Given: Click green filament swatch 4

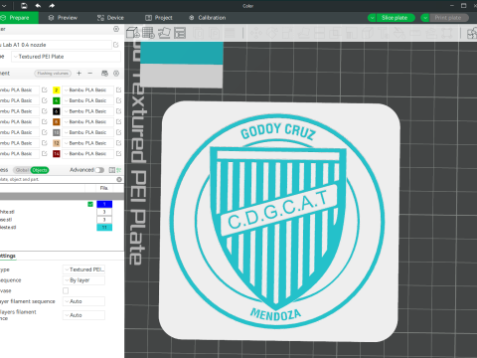Looking at the screenshot, I should tap(57, 100).
